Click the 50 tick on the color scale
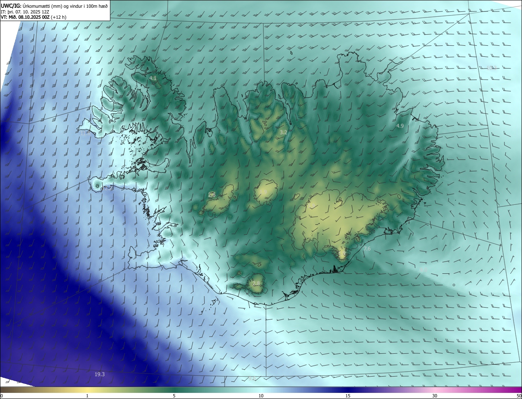 [519, 396]
